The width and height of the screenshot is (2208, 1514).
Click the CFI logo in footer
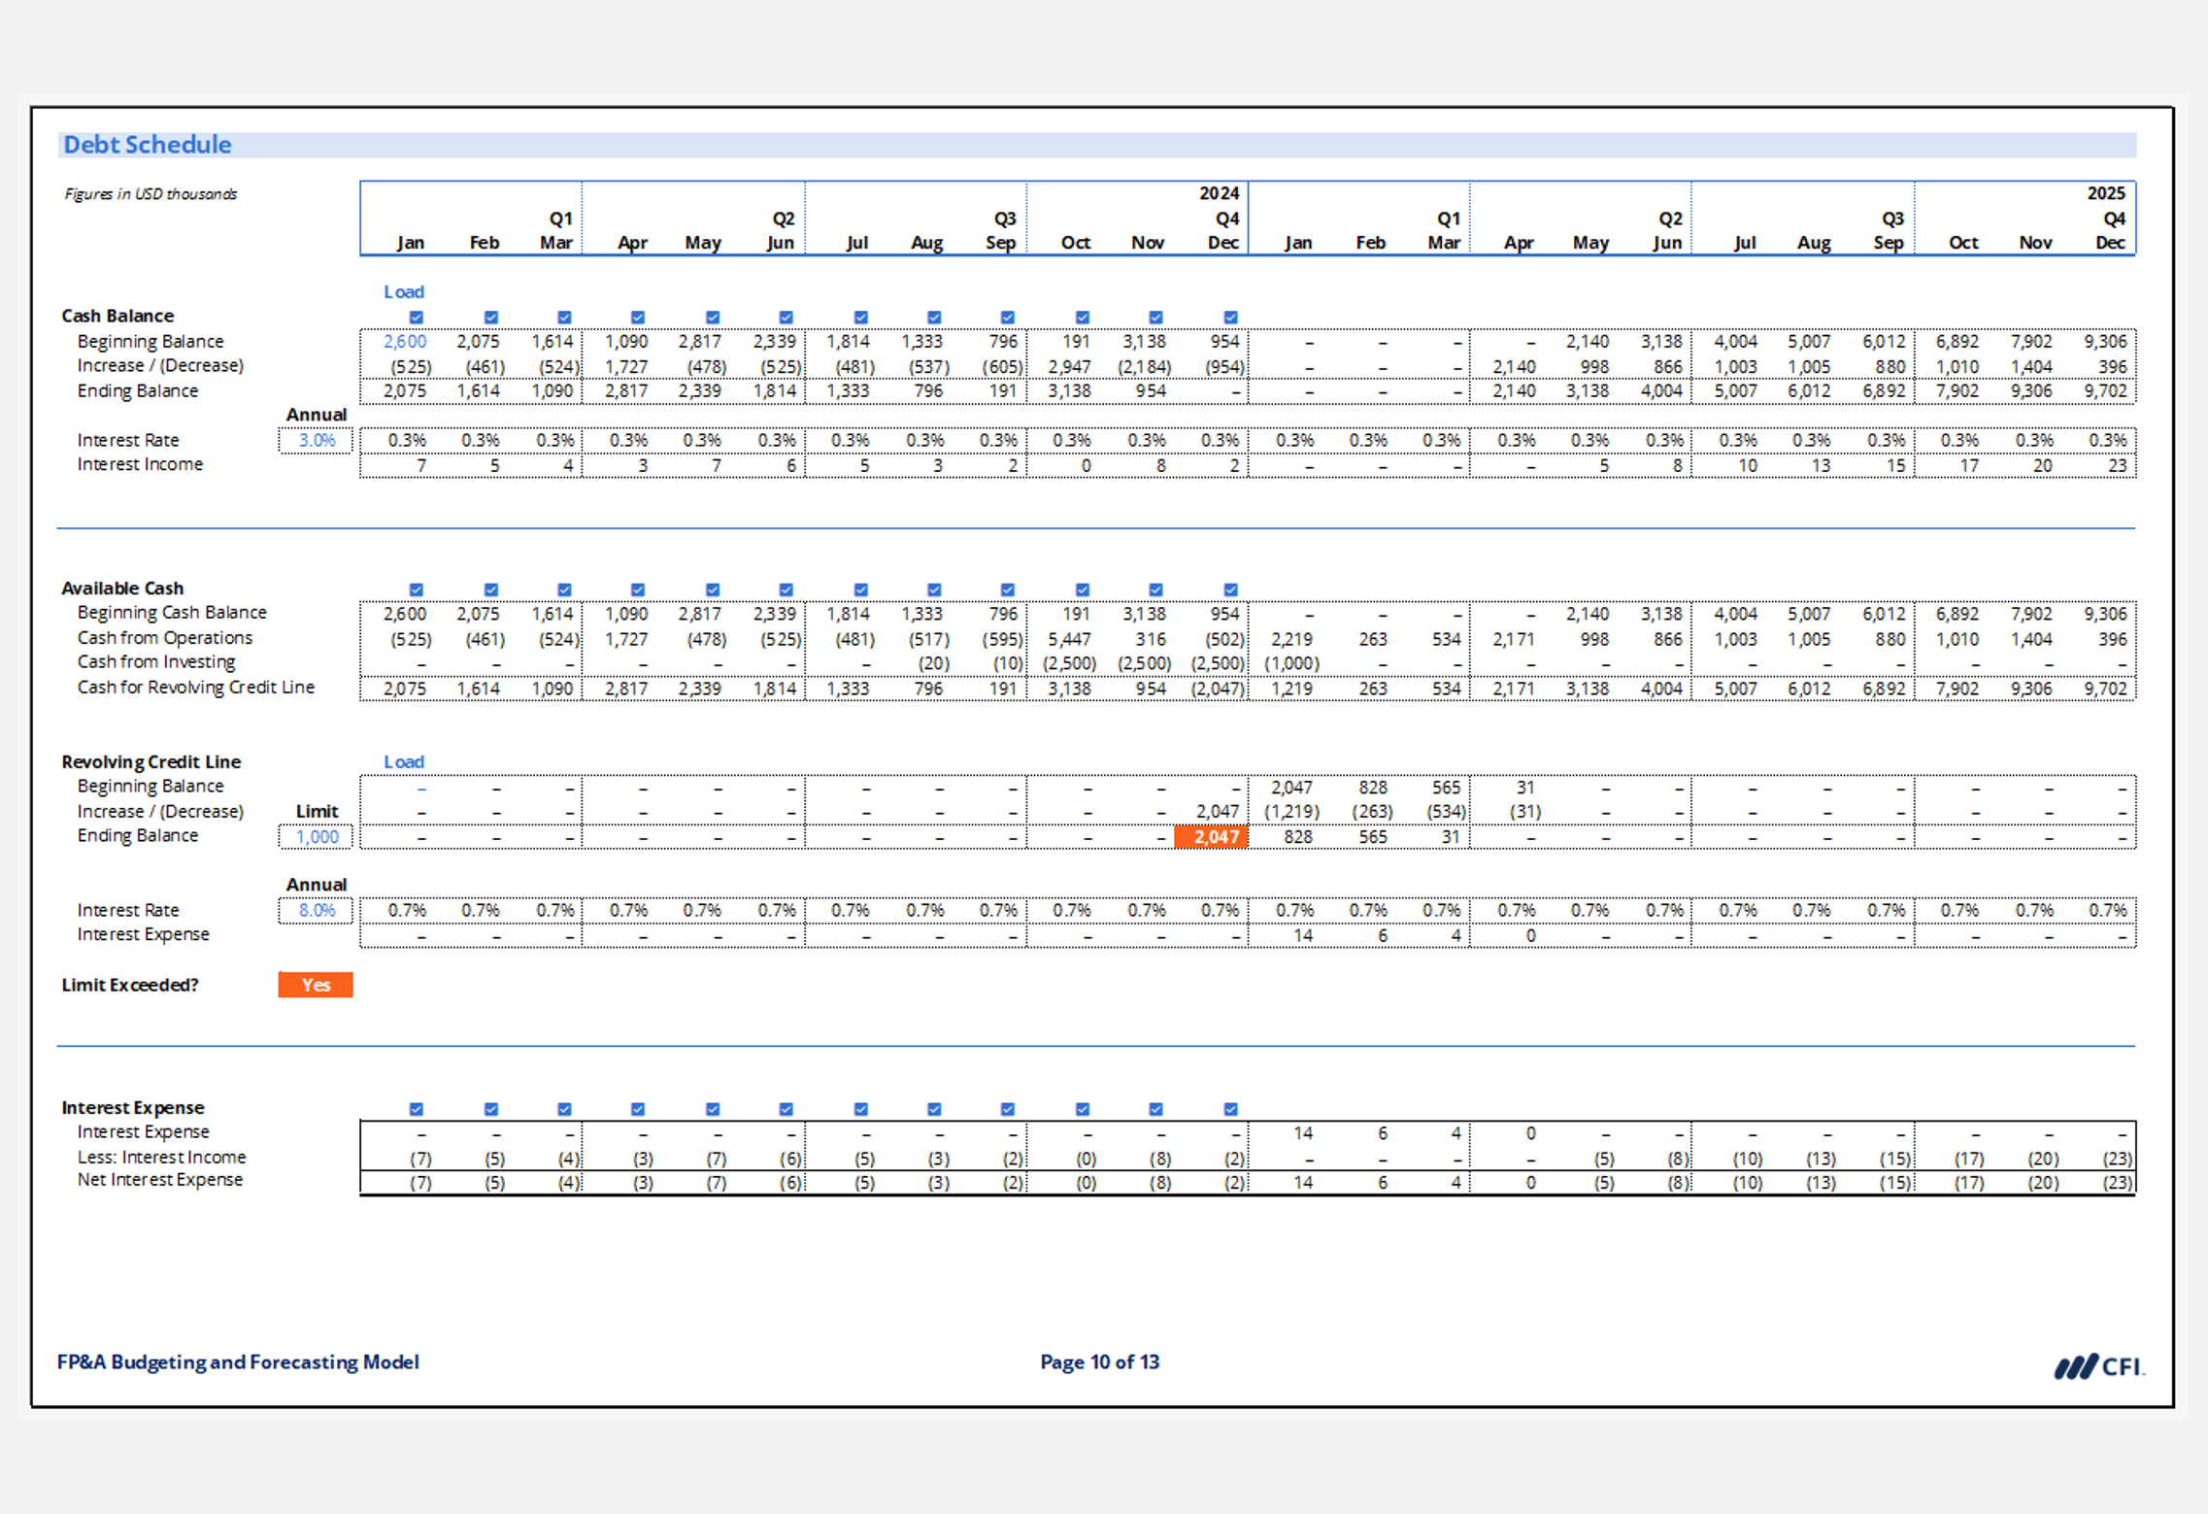pyautogui.click(x=2098, y=1366)
